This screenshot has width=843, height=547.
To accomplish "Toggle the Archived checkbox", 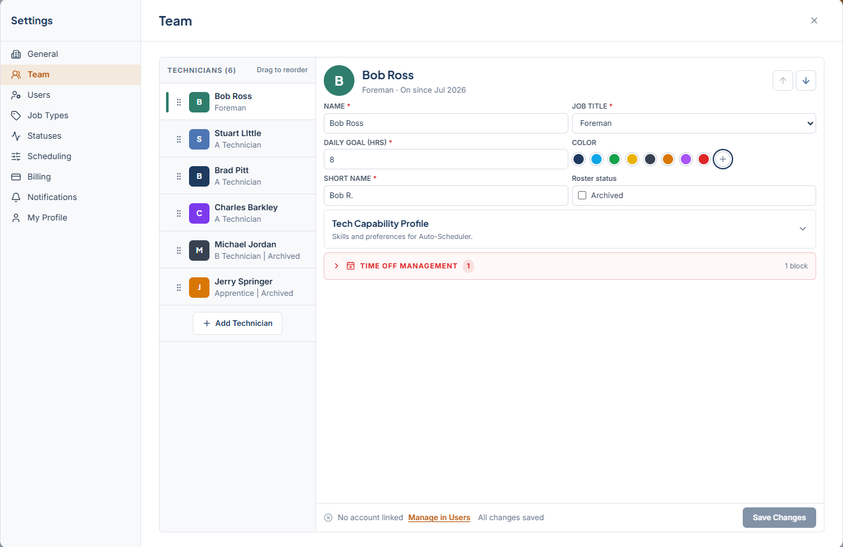I will pyautogui.click(x=582, y=196).
